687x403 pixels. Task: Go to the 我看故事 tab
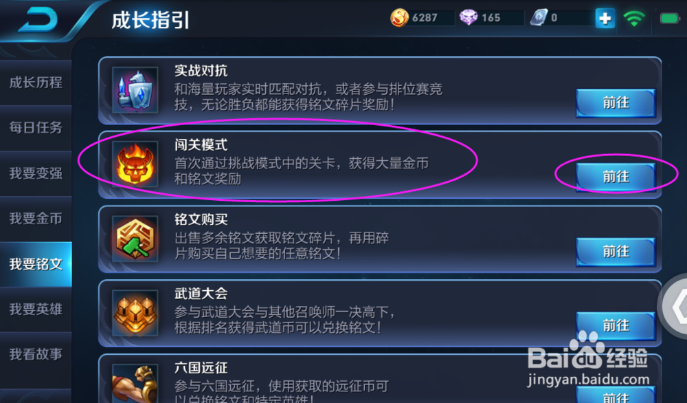[36, 354]
